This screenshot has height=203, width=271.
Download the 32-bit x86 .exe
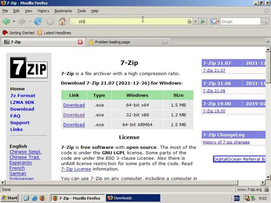pos(74,115)
